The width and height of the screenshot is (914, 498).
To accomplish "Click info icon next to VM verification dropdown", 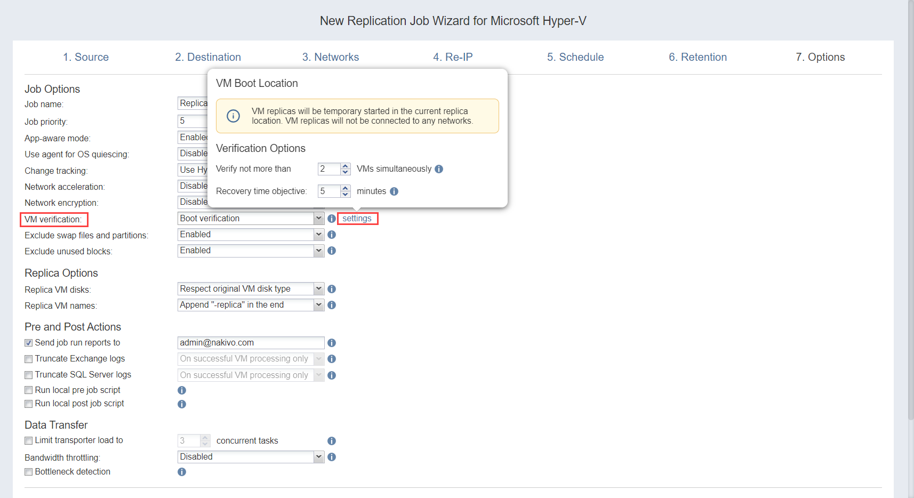I will coord(332,219).
